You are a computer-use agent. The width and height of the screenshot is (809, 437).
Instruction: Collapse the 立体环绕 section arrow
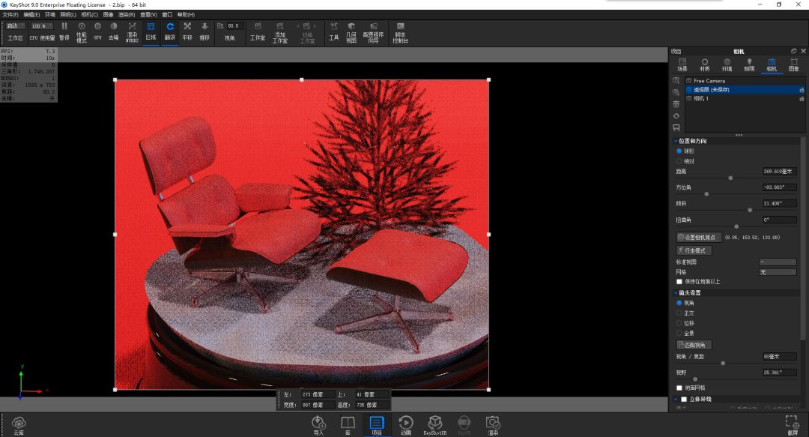(x=676, y=400)
